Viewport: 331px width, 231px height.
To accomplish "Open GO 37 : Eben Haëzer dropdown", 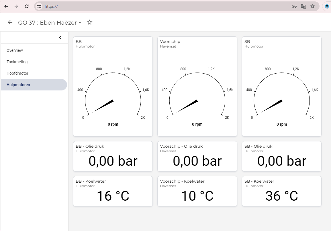I will pyautogui.click(x=50, y=23).
